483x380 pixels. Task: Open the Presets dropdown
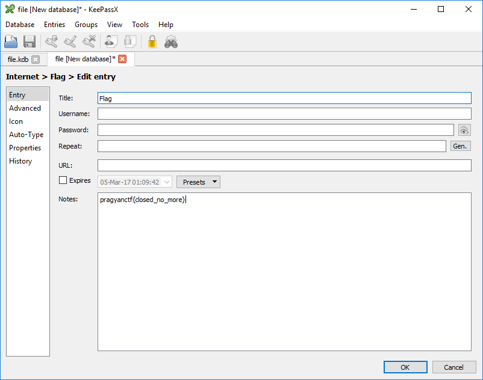(198, 182)
